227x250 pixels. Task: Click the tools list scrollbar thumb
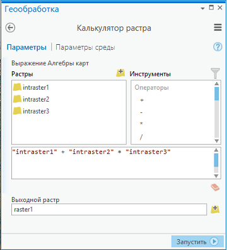pyautogui.click(x=217, y=93)
